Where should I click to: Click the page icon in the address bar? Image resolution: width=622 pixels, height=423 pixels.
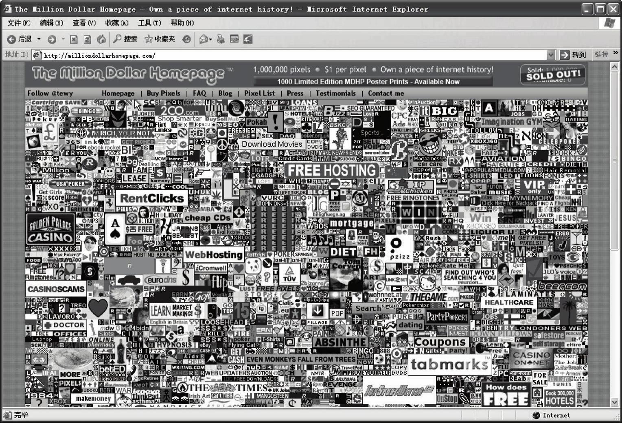pyautogui.click(x=37, y=55)
